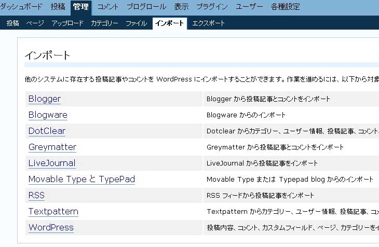This screenshot has width=379, height=247.
Task: Click description starting '投稿内容、コメント、カスタムフィールド'
Action: [293, 227]
